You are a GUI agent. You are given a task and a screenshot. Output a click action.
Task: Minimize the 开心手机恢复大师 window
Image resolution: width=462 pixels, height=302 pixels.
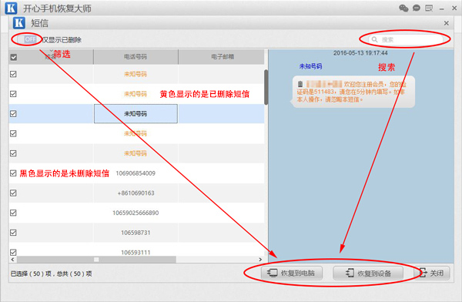(x=442, y=8)
